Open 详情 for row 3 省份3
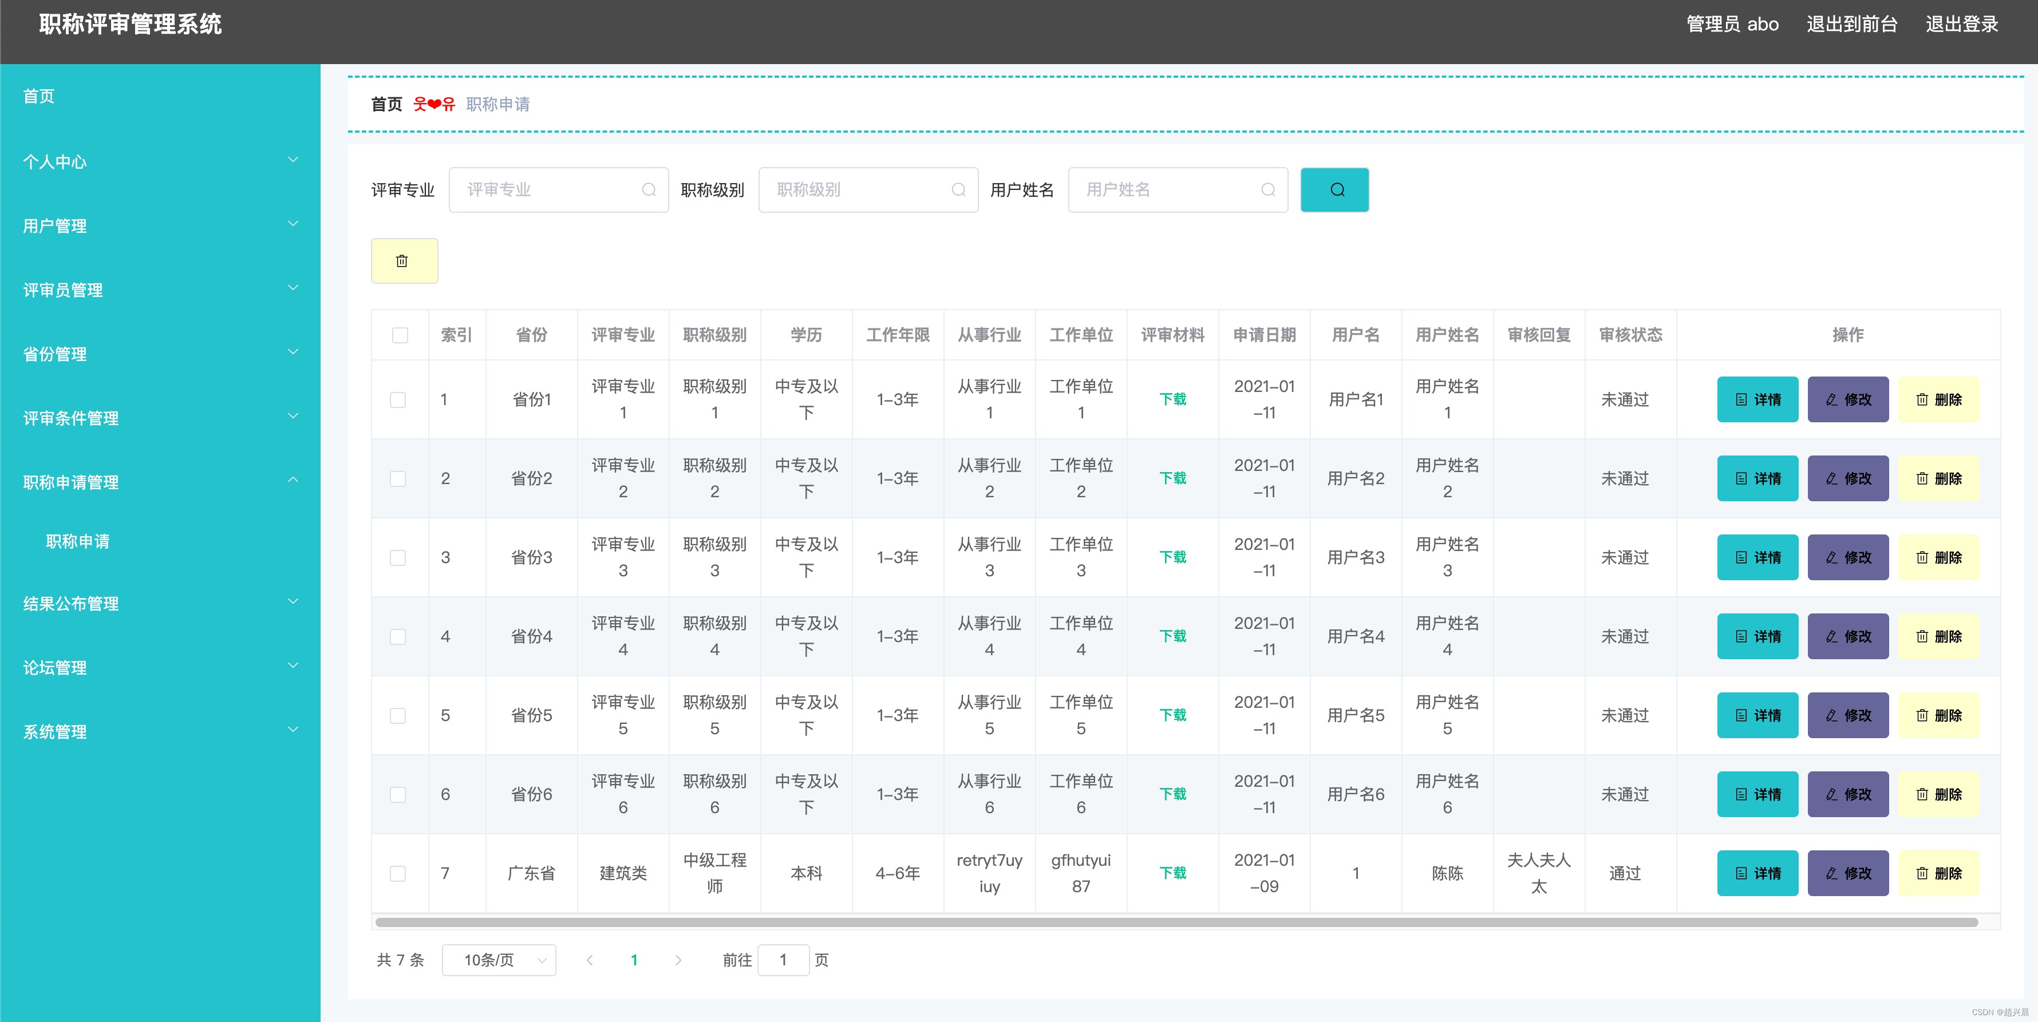The image size is (2038, 1022). click(1757, 558)
